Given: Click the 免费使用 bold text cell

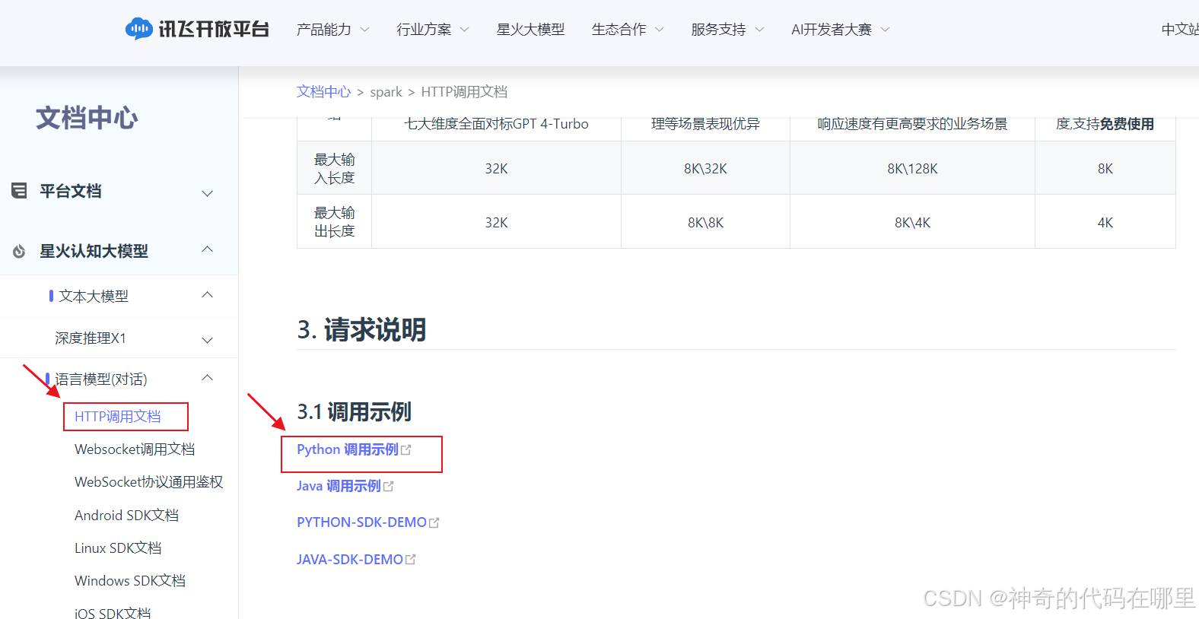Looking at the screenshot, I should tap(1127, 124).
